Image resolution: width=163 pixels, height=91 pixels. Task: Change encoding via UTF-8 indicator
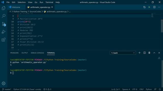point(135,89)
